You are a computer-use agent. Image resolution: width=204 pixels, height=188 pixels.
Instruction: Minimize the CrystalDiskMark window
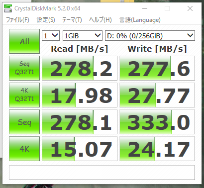[145, 8]
